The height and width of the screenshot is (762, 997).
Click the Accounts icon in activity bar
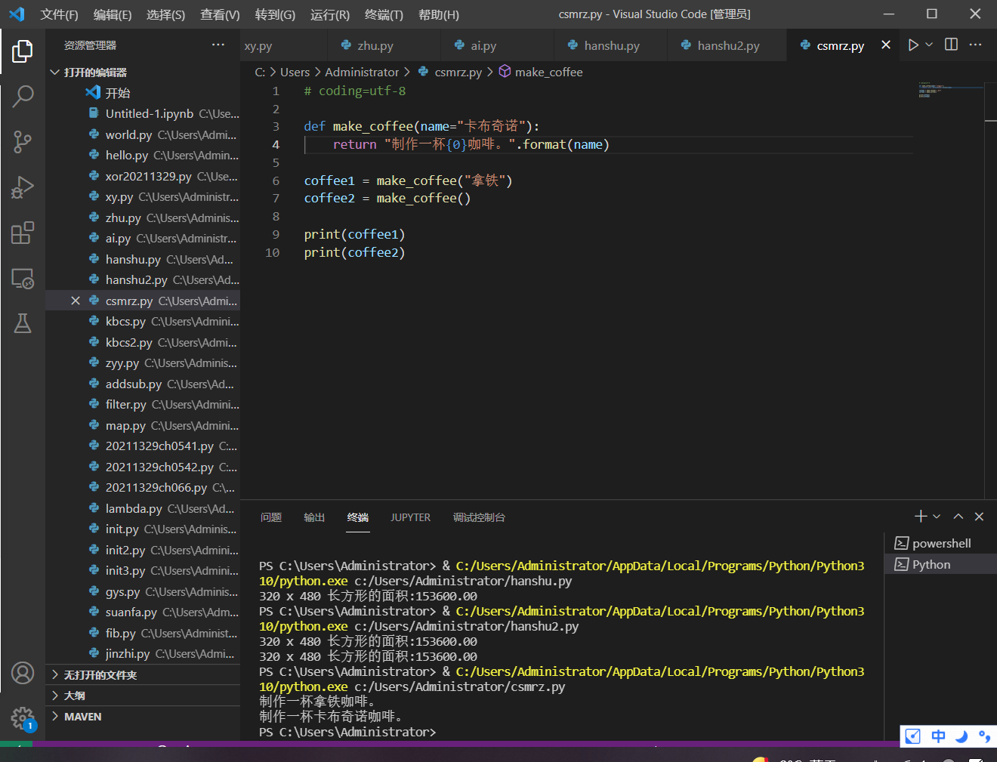click(x=23, y=672)
